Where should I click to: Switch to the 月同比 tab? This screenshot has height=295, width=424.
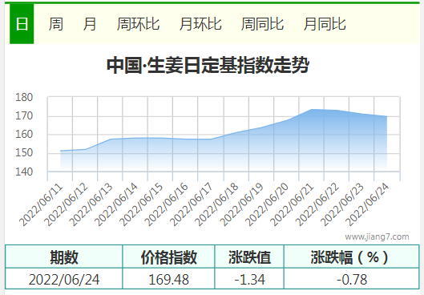(325, 24)
